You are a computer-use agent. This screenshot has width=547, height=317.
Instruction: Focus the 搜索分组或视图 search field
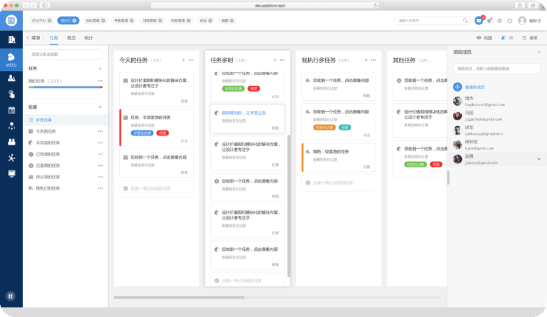pos(66,55)
